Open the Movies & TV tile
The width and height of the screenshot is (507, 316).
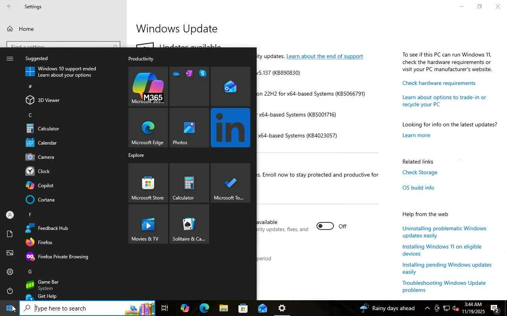tap(148, 224)
